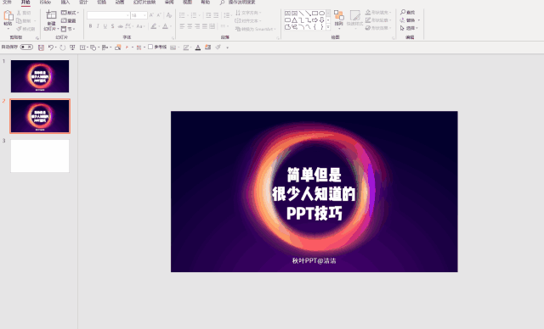Viewport: 544px width, 329px height.
Task: Expand the shapes gallery more arrow
Action: pyautogui.click(x=328, y=26)
